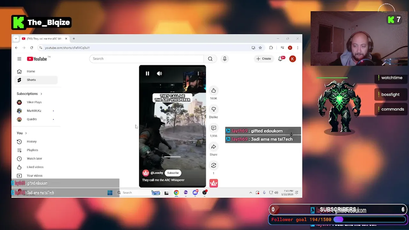This screenshot has width=409, height=230.
Task: Click the install/cast icon in address bar
Action: (x=253, y=48)
